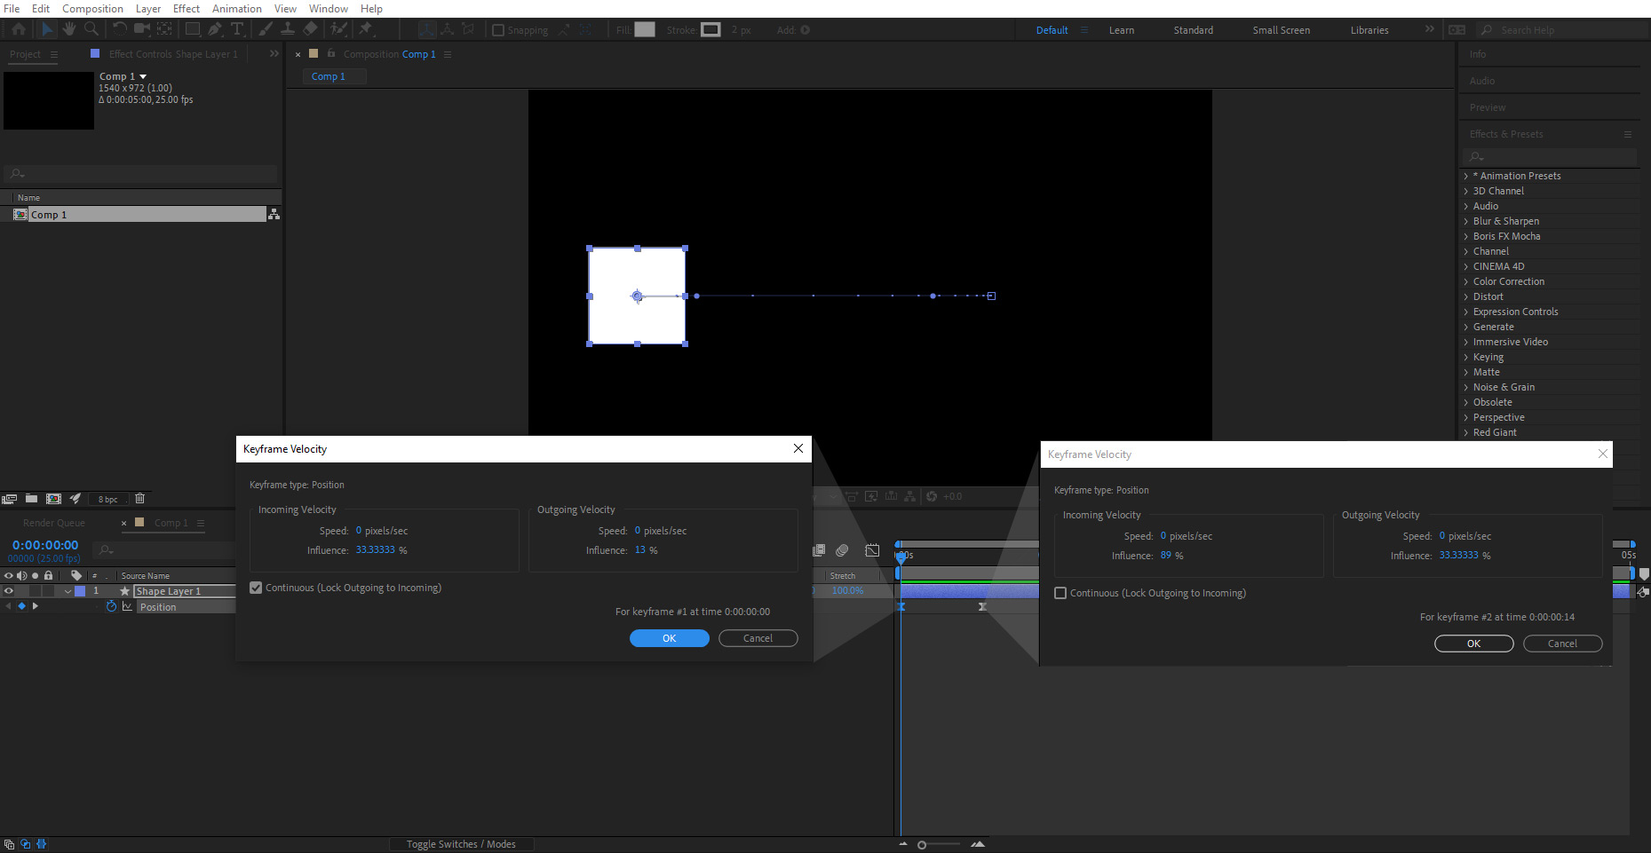Select the Zoom magnifier tool
1651x853 pixels.
91,29
